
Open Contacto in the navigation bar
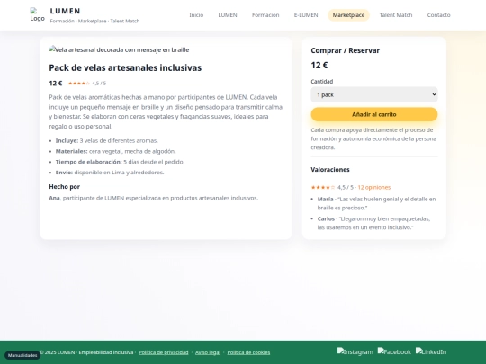point(438,15)
